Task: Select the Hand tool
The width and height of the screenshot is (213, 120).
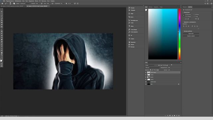Action: pos(2,53)
